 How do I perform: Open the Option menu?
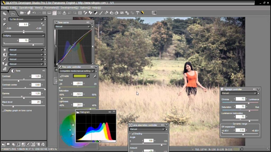(85, 8)
